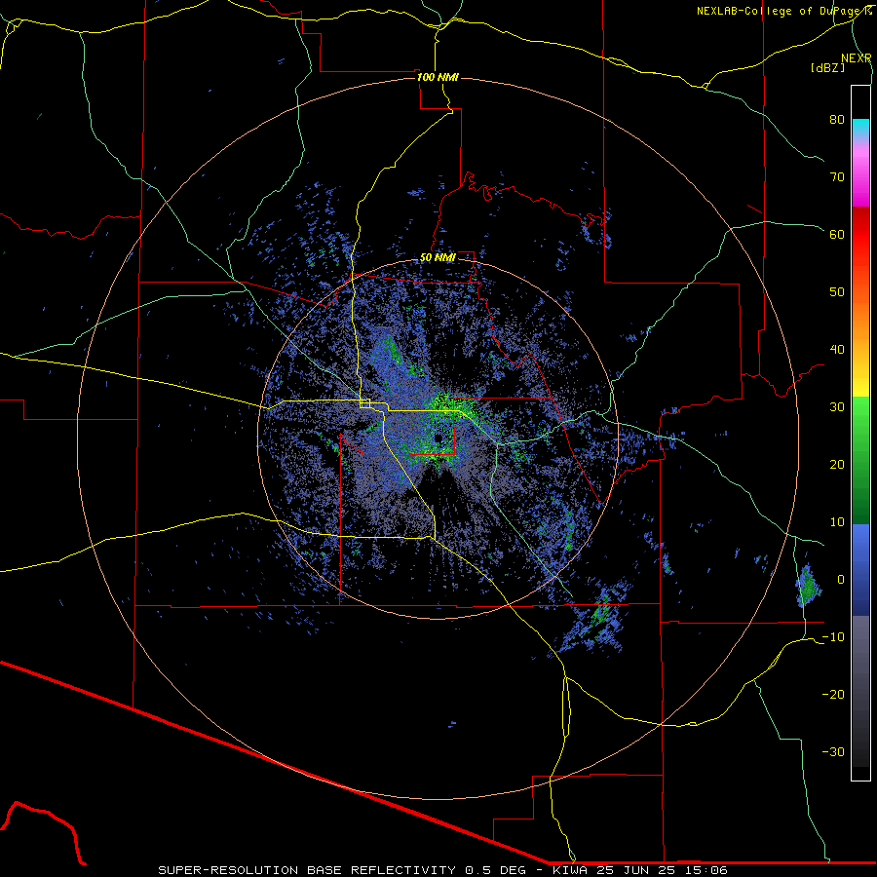Viewport: 877px width, 877px height.
Task: Click the 80 value on the dBZ scale
Action: [x=837, y=119]
